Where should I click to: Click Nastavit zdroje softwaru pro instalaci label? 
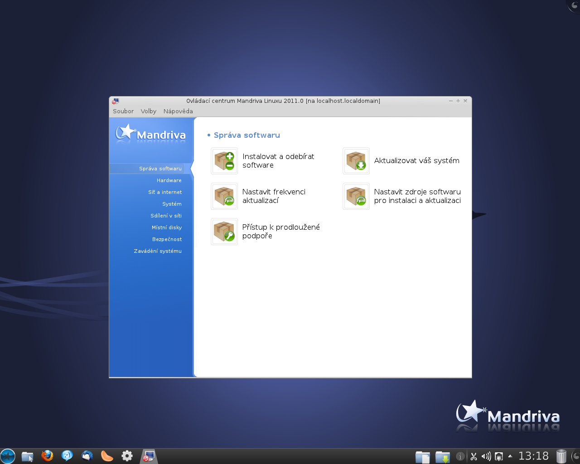[x=417, y=196]
